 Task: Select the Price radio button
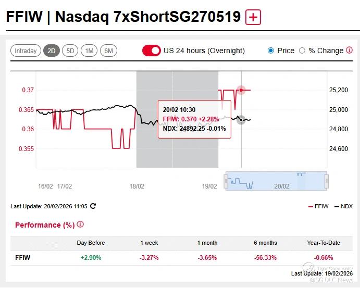point(270,51)
